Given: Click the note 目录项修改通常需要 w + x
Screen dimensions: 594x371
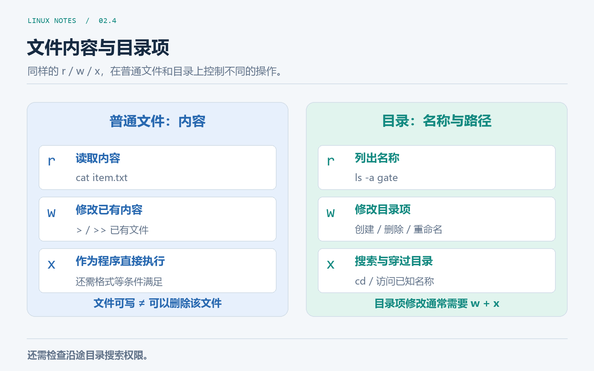Looking at the screenshot, I should tap(437, 303).
